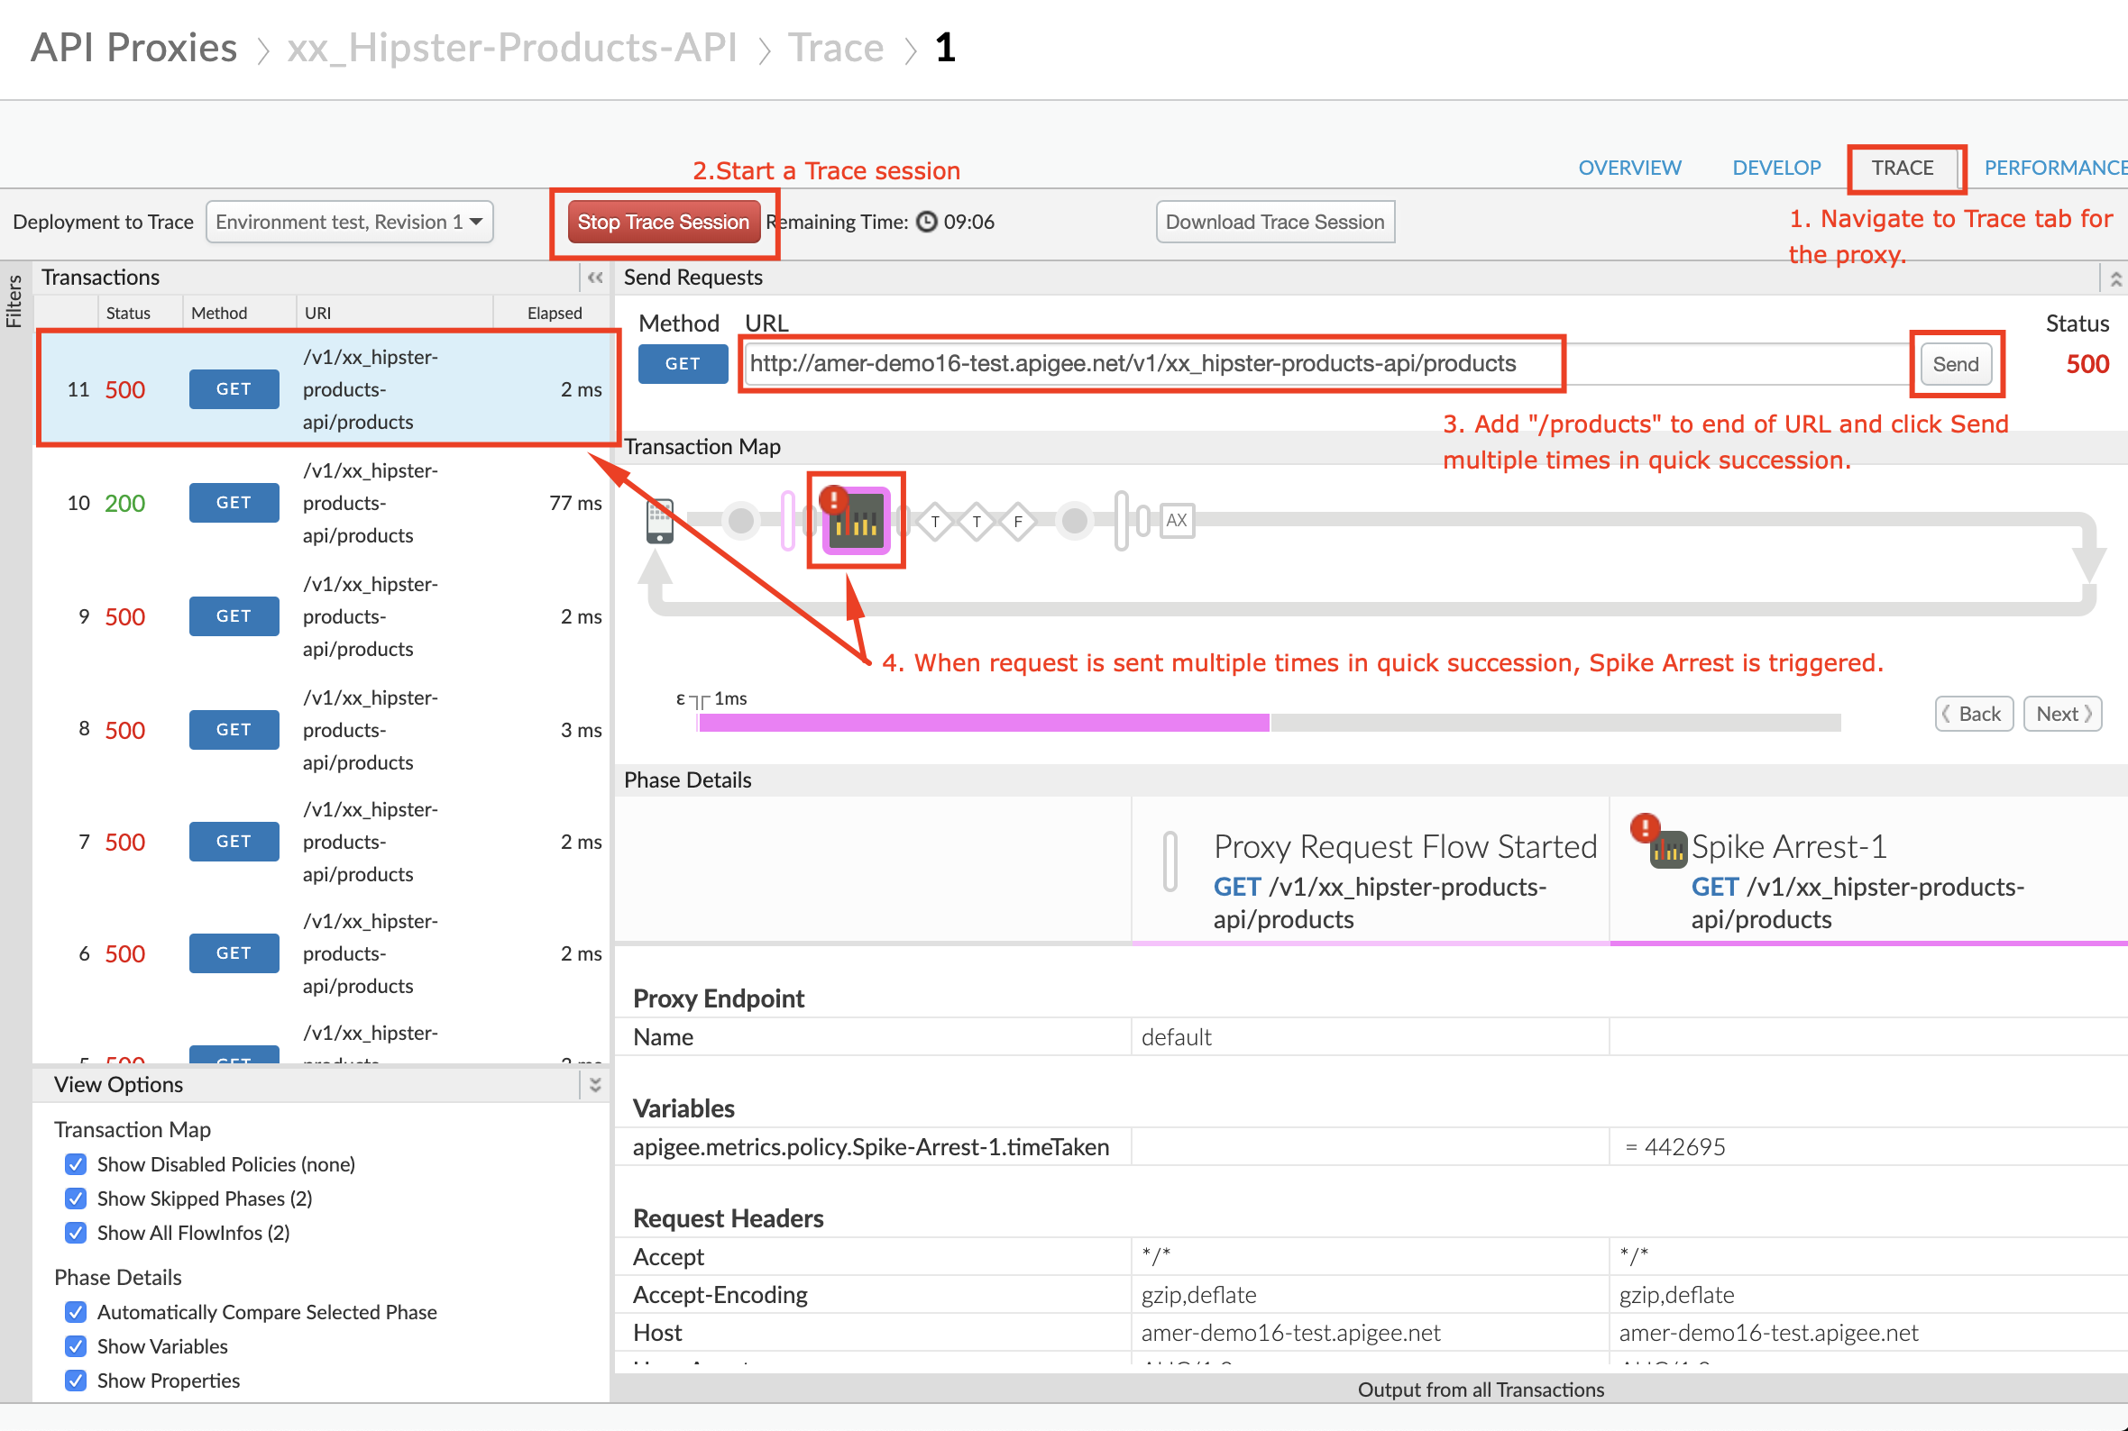Open xx_Hipster-Products-API breadcrumb link
2128x1431 pixels.
[x=512, y=48]
